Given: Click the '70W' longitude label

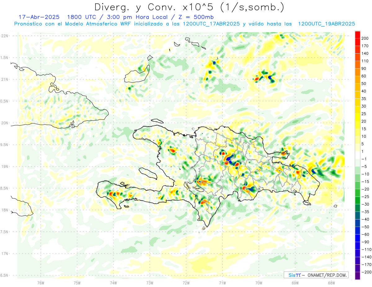Looking at the screenshot, I should tap(259, 283).
